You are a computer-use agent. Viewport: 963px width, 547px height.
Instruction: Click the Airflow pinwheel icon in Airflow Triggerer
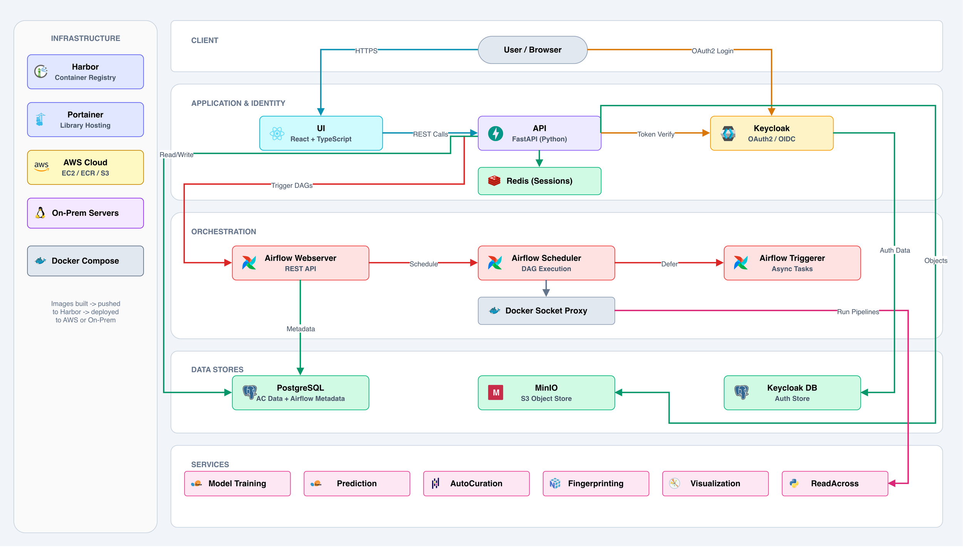coord(741,263)
